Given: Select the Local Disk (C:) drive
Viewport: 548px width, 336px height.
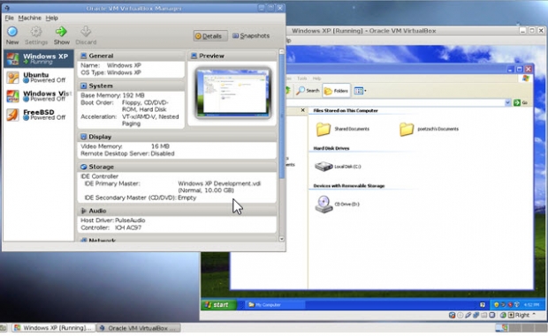Looking at the screenshot, I should point(338,167).
